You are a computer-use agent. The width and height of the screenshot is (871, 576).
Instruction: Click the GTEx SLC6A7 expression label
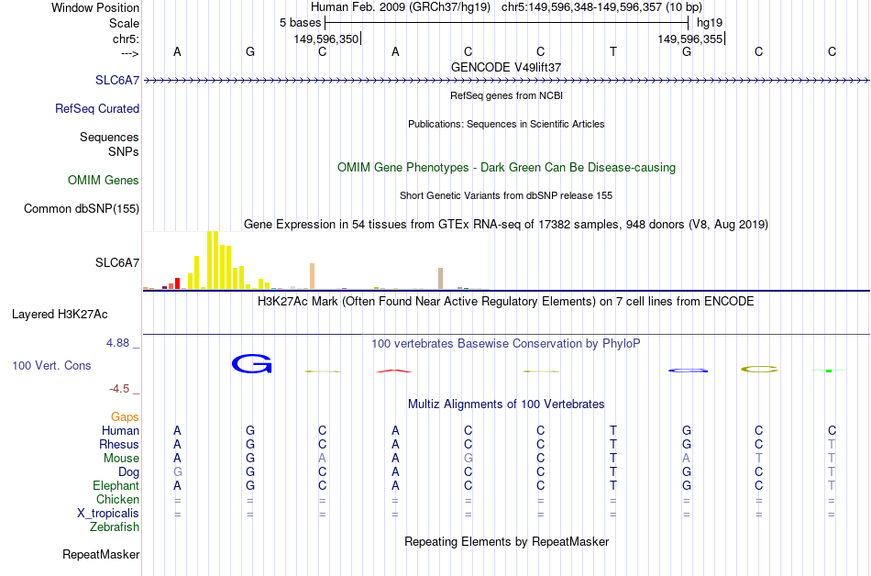tap(117, 262)
